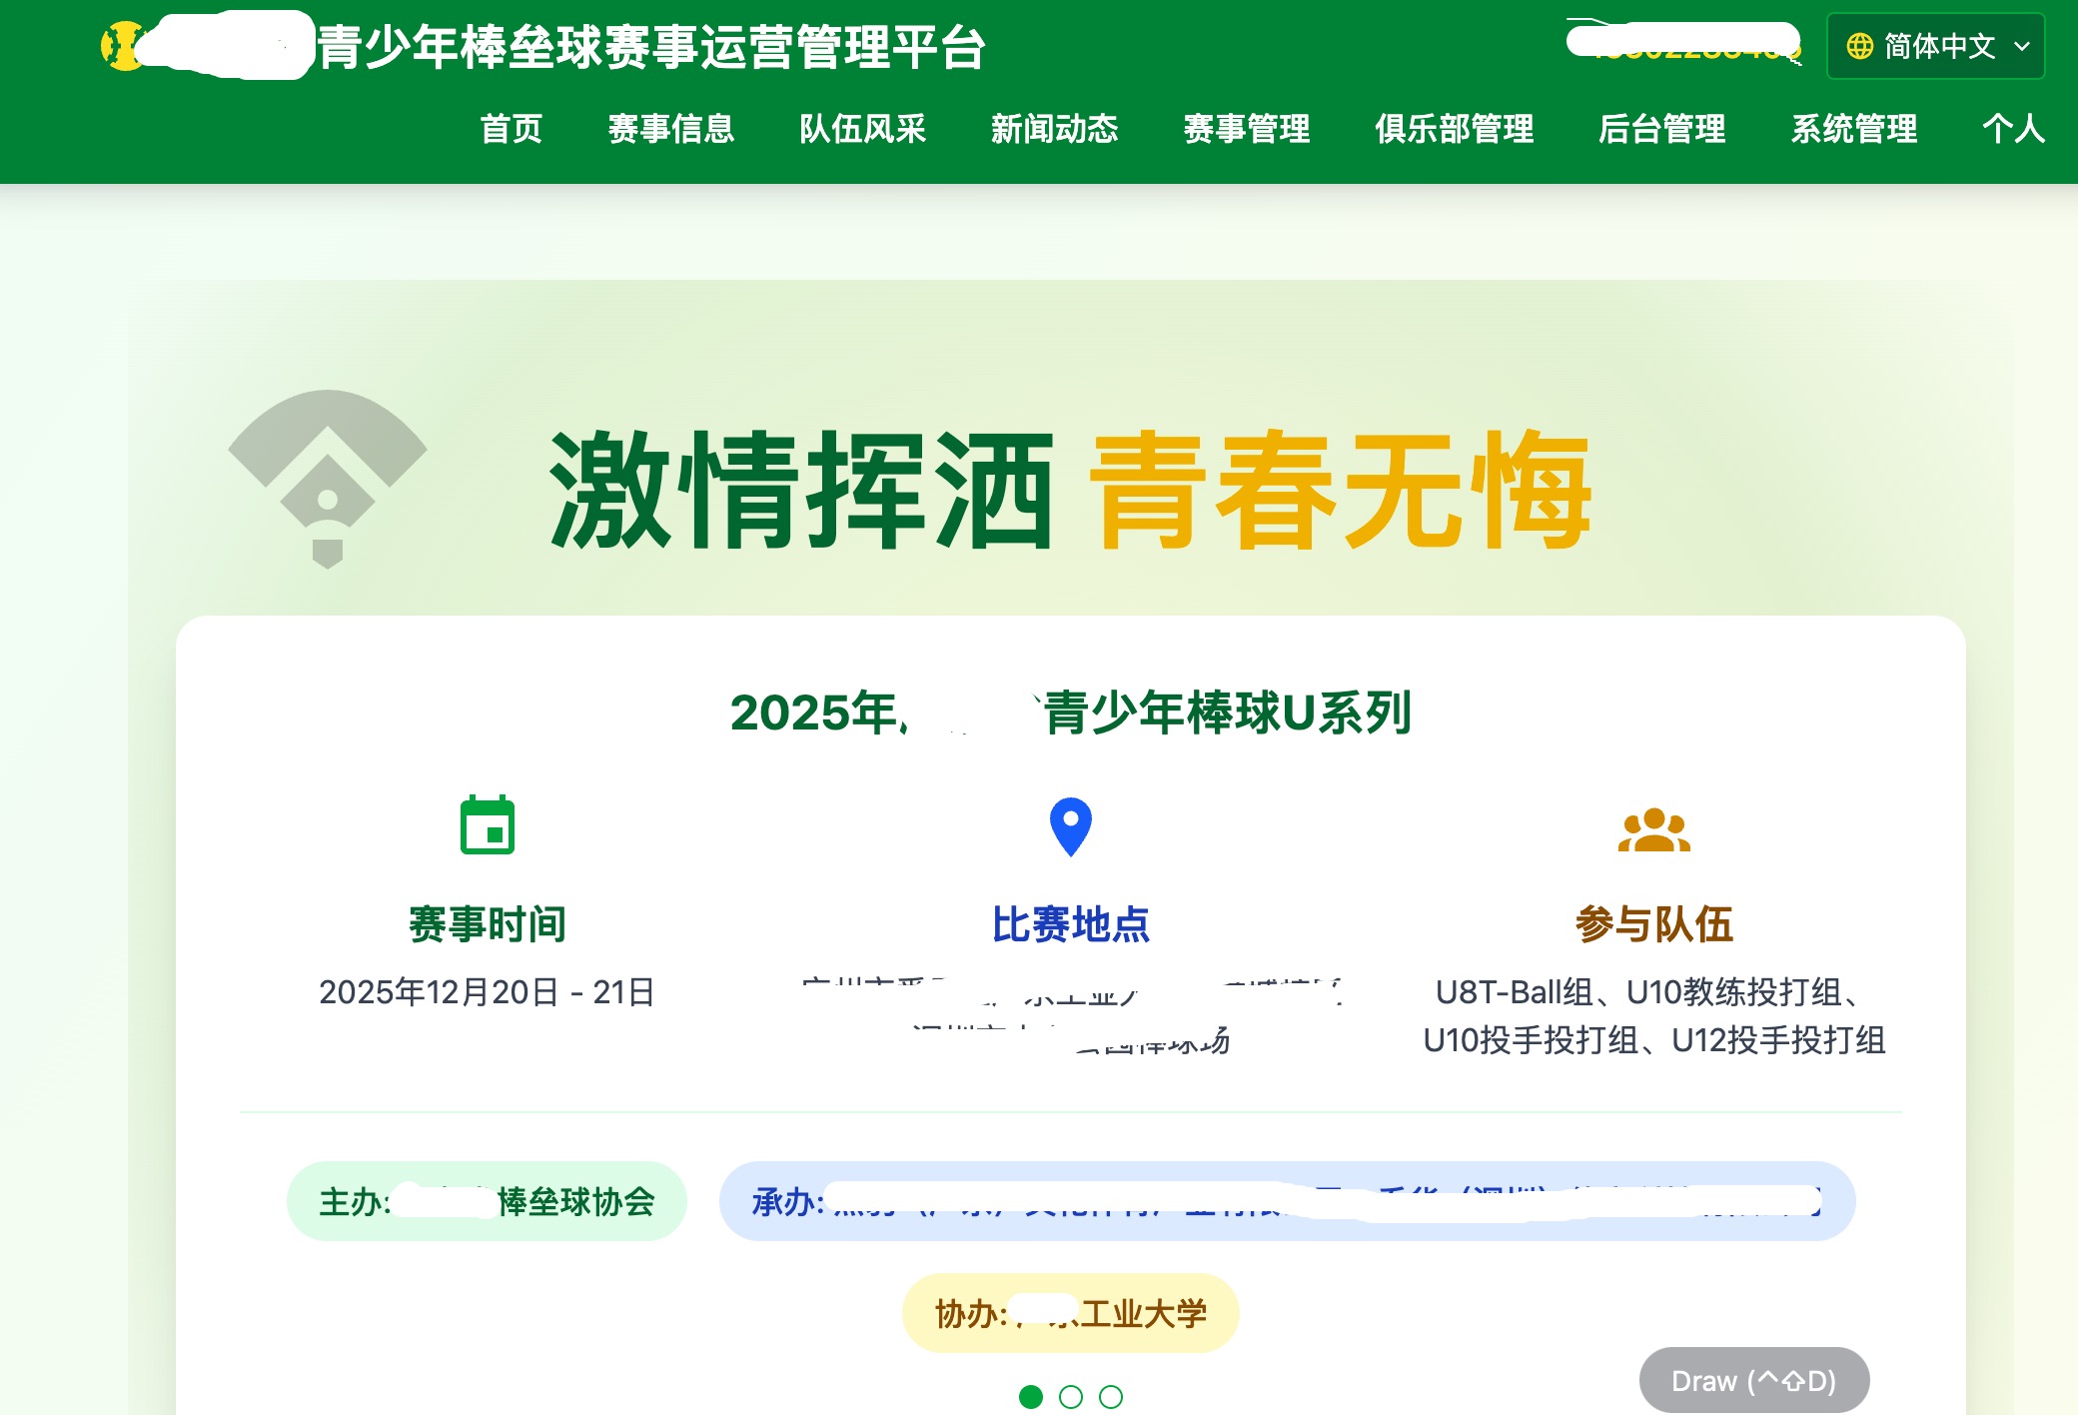
Task: Click the green calendar icon
Action: coord(488,825)
